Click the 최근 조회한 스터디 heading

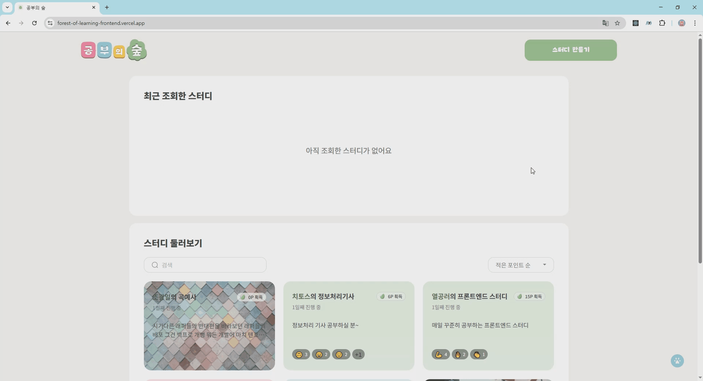pyautogui.click(x=178, y=96)
